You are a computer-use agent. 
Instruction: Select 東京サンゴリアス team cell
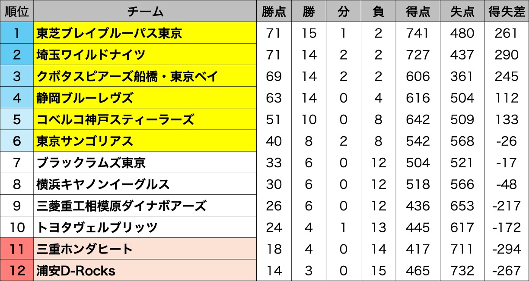click(x=145, y=141)
